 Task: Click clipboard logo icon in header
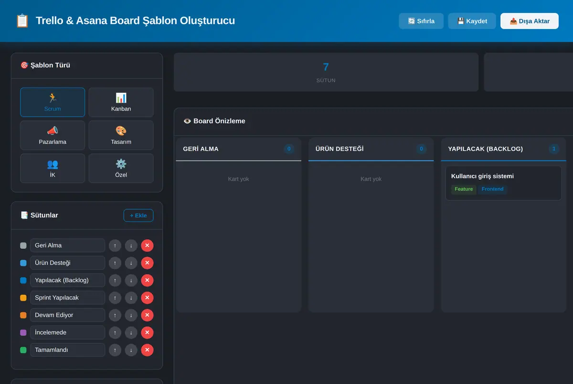22,21
